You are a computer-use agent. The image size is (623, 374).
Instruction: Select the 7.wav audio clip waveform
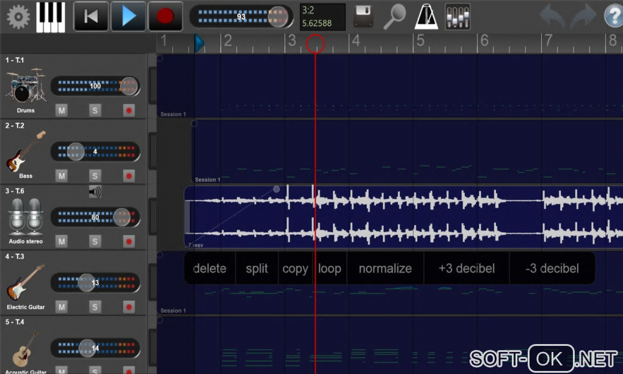[x=403, y=216]
